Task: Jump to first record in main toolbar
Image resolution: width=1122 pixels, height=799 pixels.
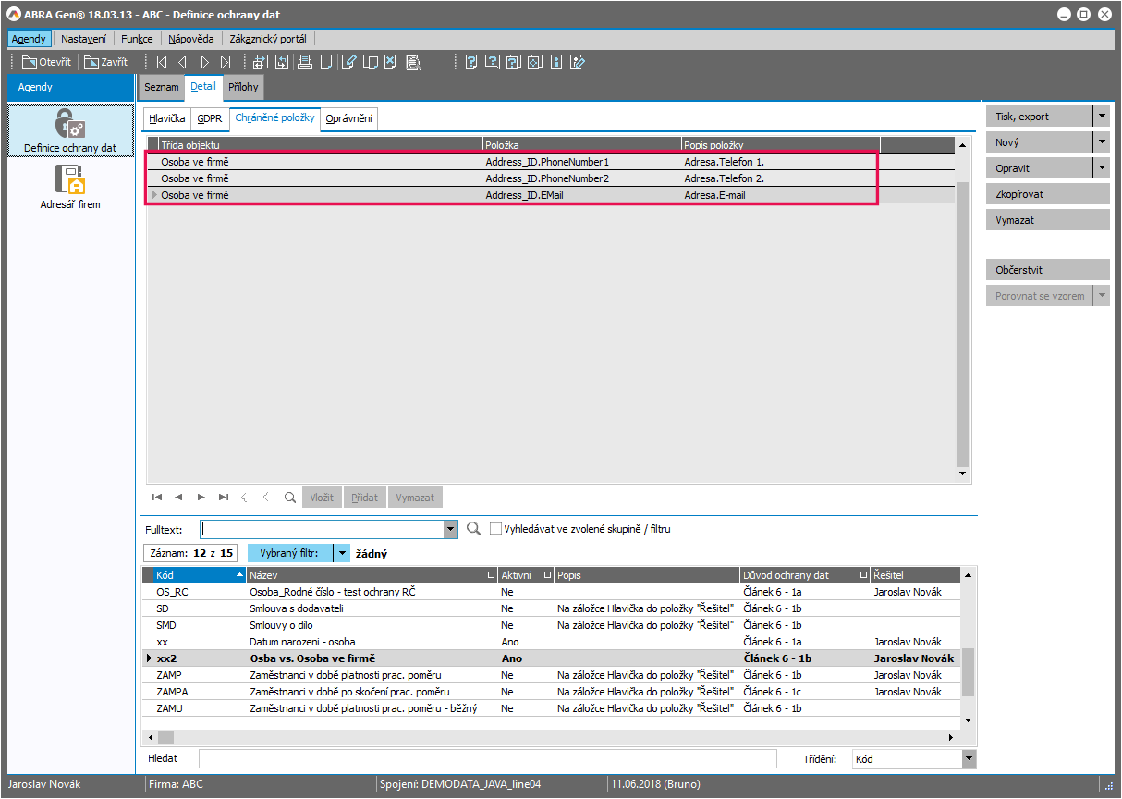Action: click(162, 63)
